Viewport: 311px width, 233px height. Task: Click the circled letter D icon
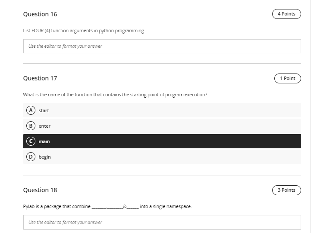(x=31, y=157)
